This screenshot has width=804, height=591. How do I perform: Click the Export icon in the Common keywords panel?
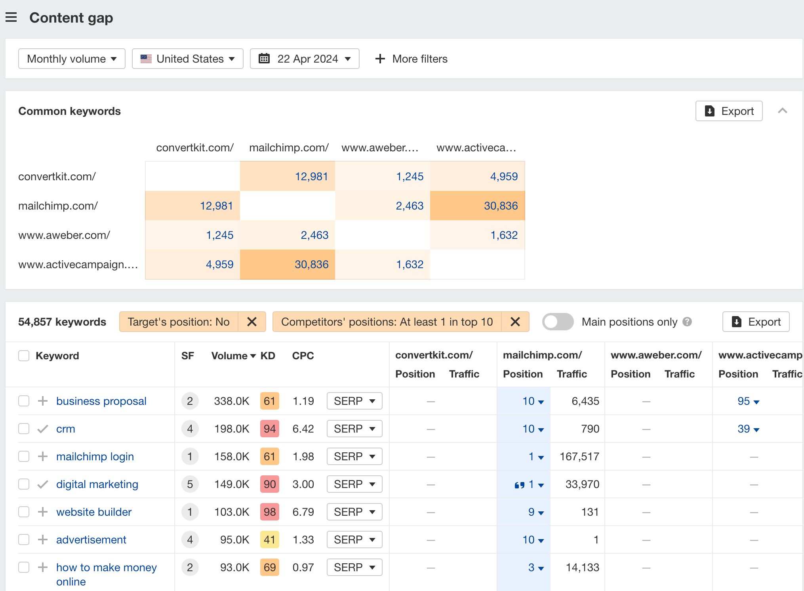[710, 111]
